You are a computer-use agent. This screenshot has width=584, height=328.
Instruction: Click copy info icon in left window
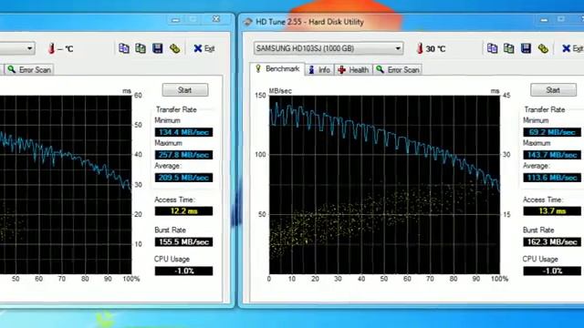point(124,48)
